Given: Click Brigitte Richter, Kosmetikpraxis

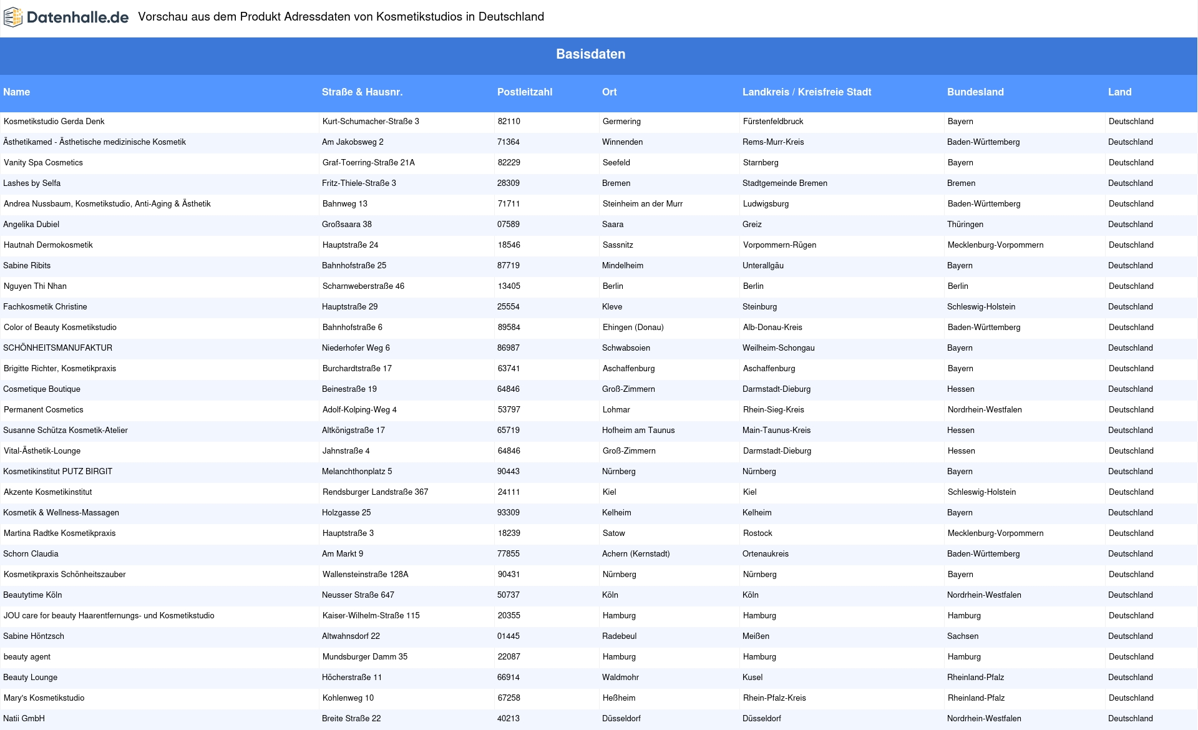Looking at the screenshot, I should coord(60,369).
